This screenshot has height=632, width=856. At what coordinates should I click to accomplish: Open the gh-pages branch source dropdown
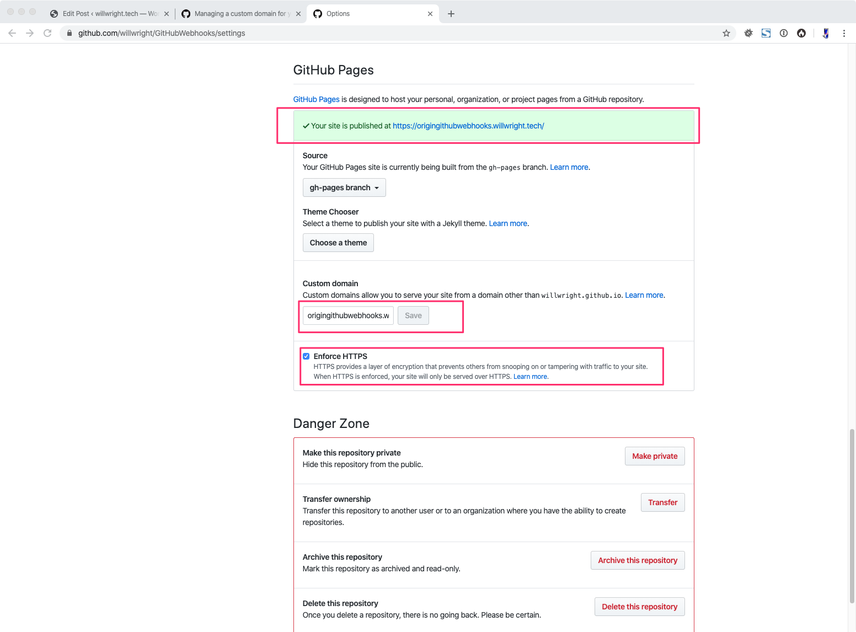click(x=344, y=188)
